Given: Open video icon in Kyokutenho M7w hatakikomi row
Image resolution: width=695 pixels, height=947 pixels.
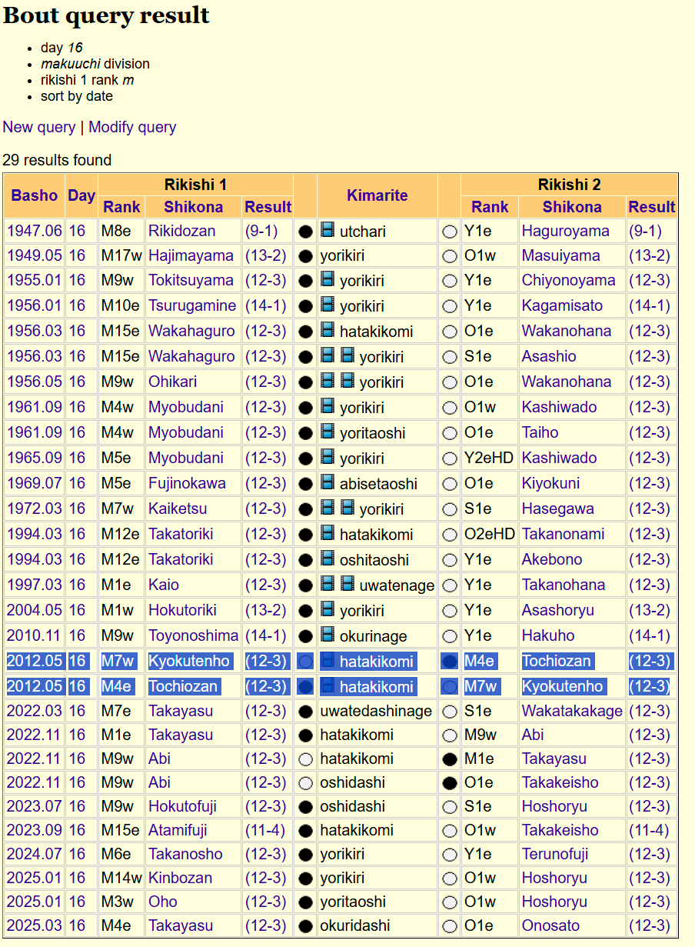Looking at the screenshot, I should pyautogui.click(x=328, y=661).
